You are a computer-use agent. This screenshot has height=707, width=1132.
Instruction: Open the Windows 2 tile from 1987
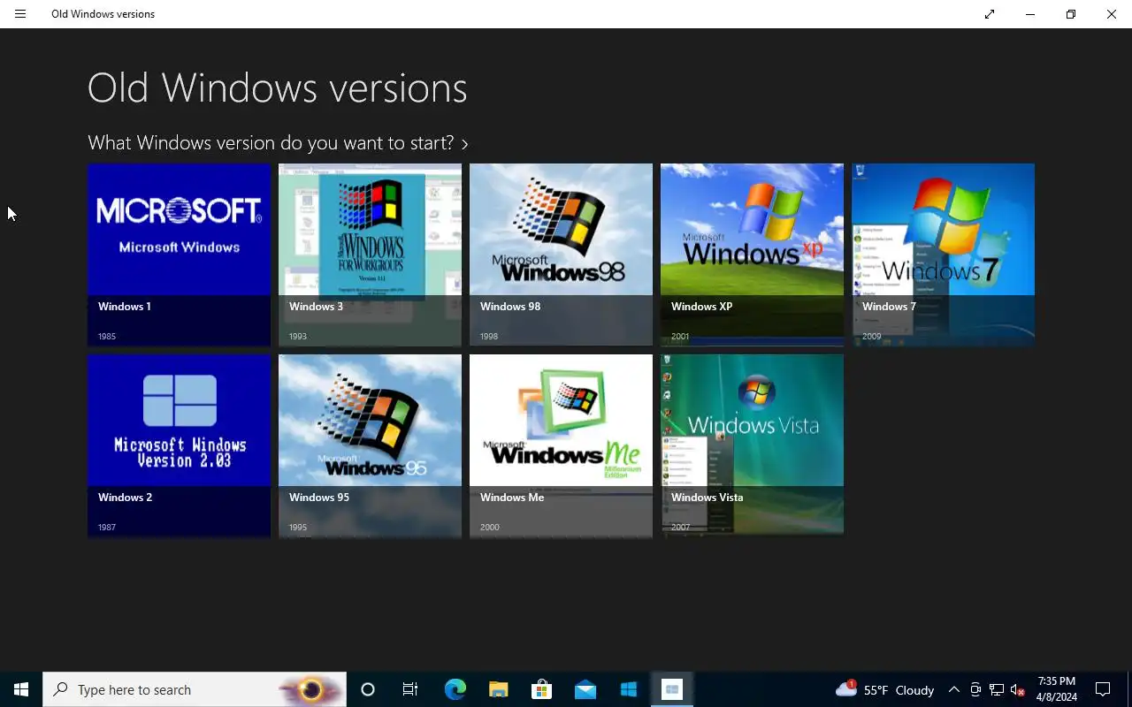coord(179,445)
